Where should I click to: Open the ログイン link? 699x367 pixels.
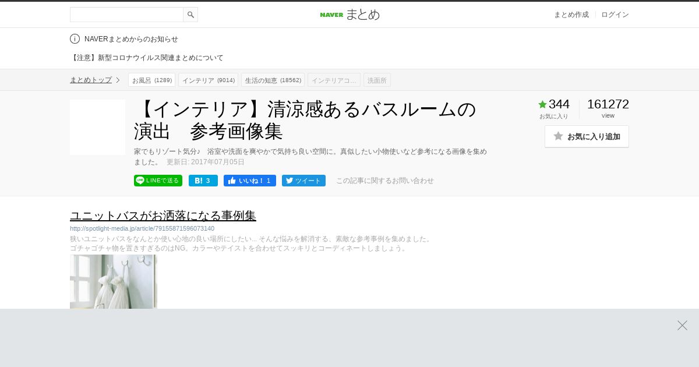point(615,15)
